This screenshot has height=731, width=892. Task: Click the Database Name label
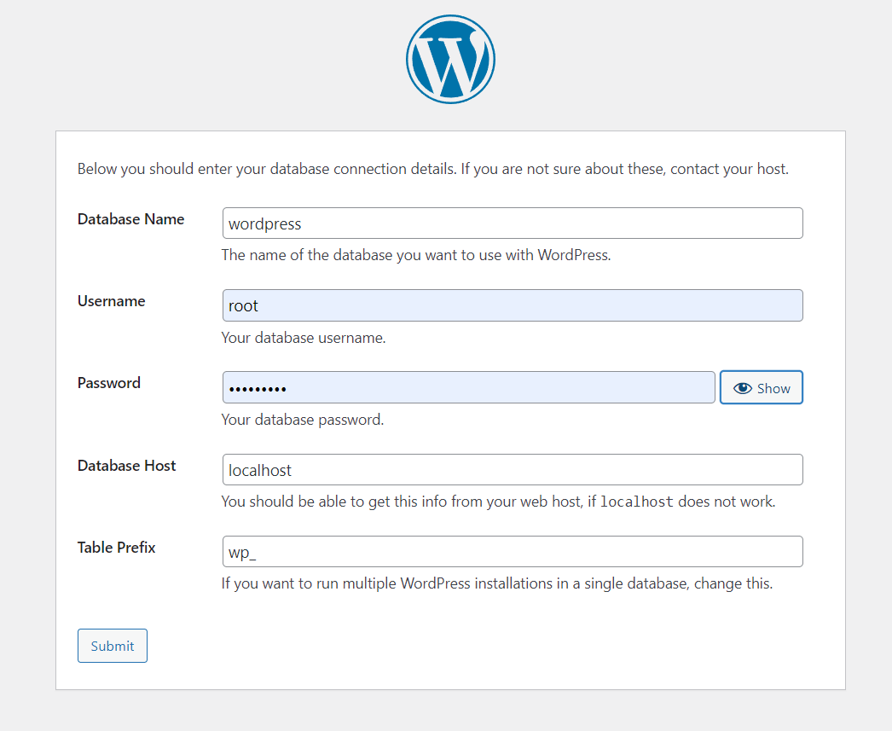coord(130,219)
